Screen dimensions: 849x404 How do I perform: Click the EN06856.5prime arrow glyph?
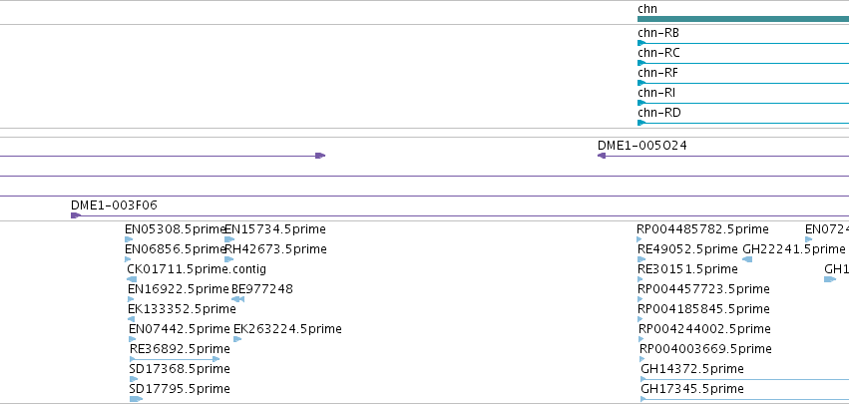coord(129,259)
